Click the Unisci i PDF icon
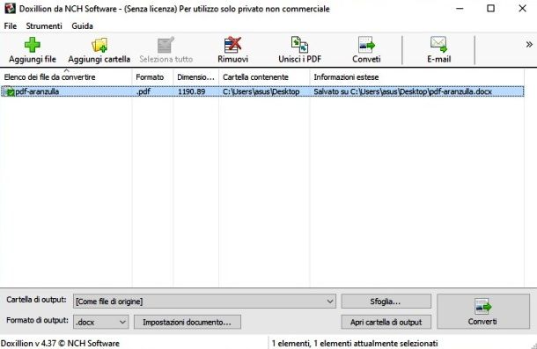 [299, 45]
